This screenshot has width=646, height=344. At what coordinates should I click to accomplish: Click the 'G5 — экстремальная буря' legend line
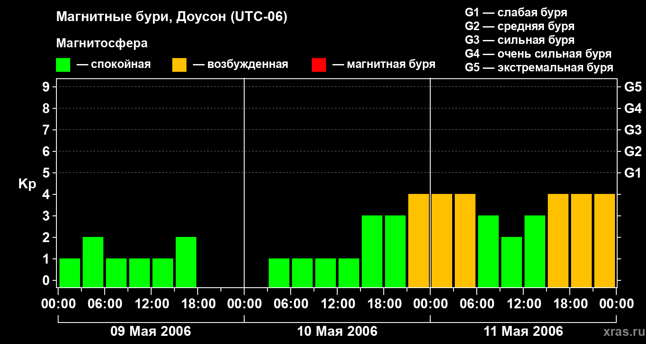pyautogui.click(x=539, y=68)
